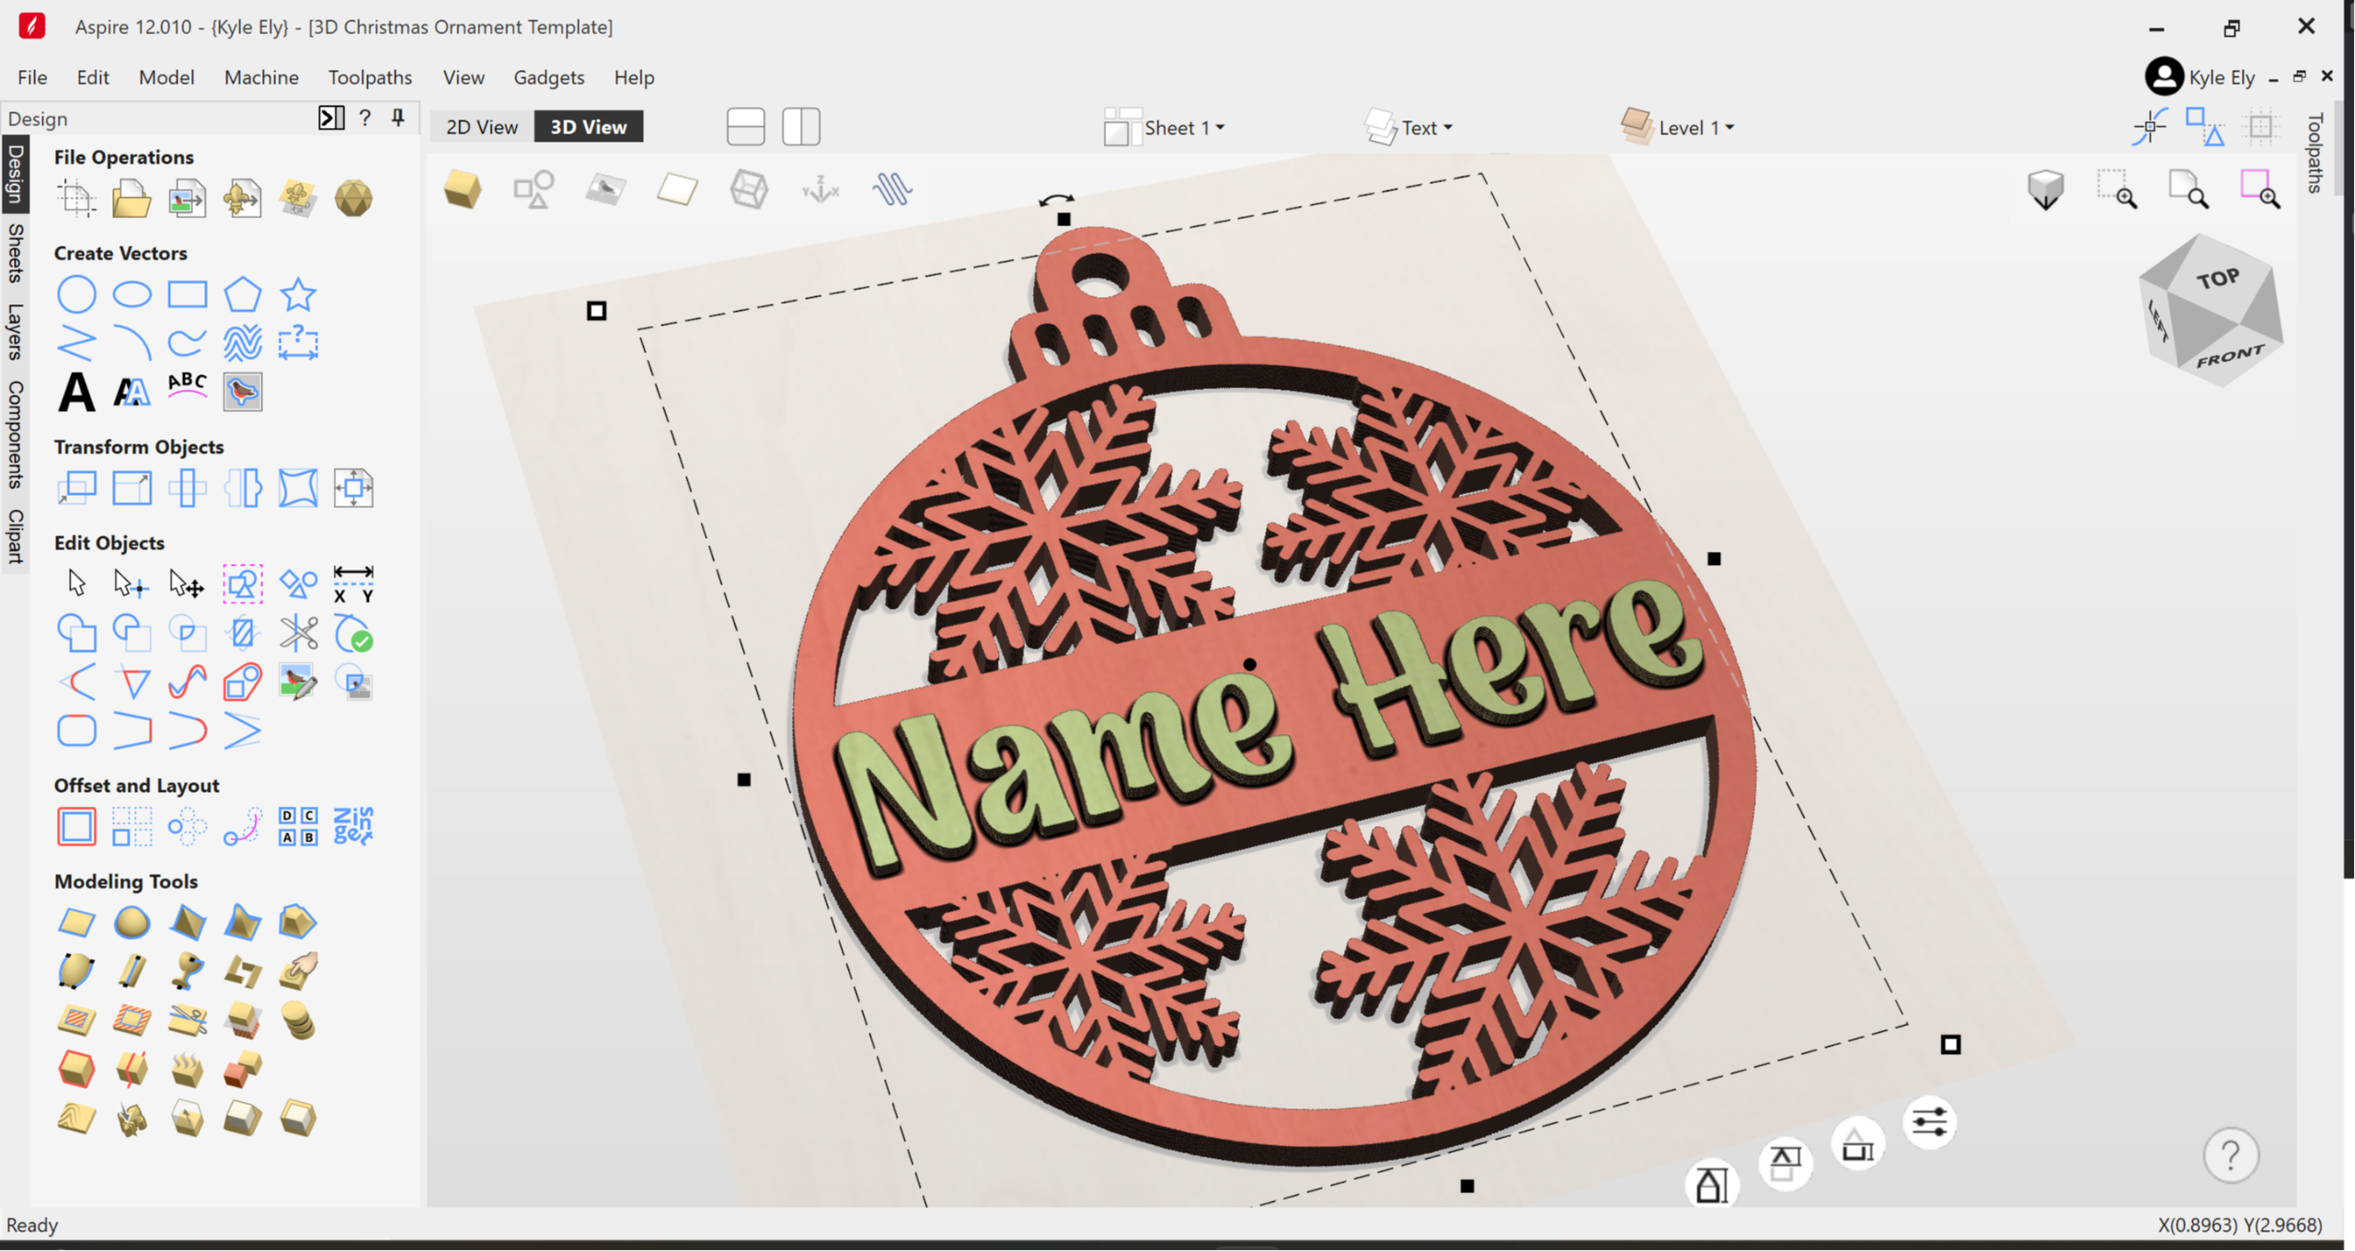Click the TOP face of view cube
The width and height of the screenshot is (2355, 1251).
click(x=2218, y=279)
